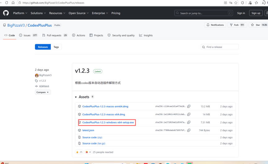Go to browser home page icon
268x164 pixels.
tap(13, 3)
